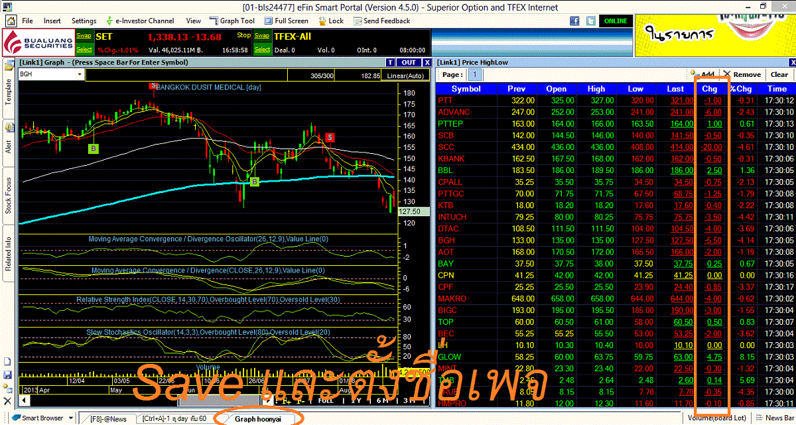Select the KBANK symbol row
796x425 pixels.
(x=451, y=158)
